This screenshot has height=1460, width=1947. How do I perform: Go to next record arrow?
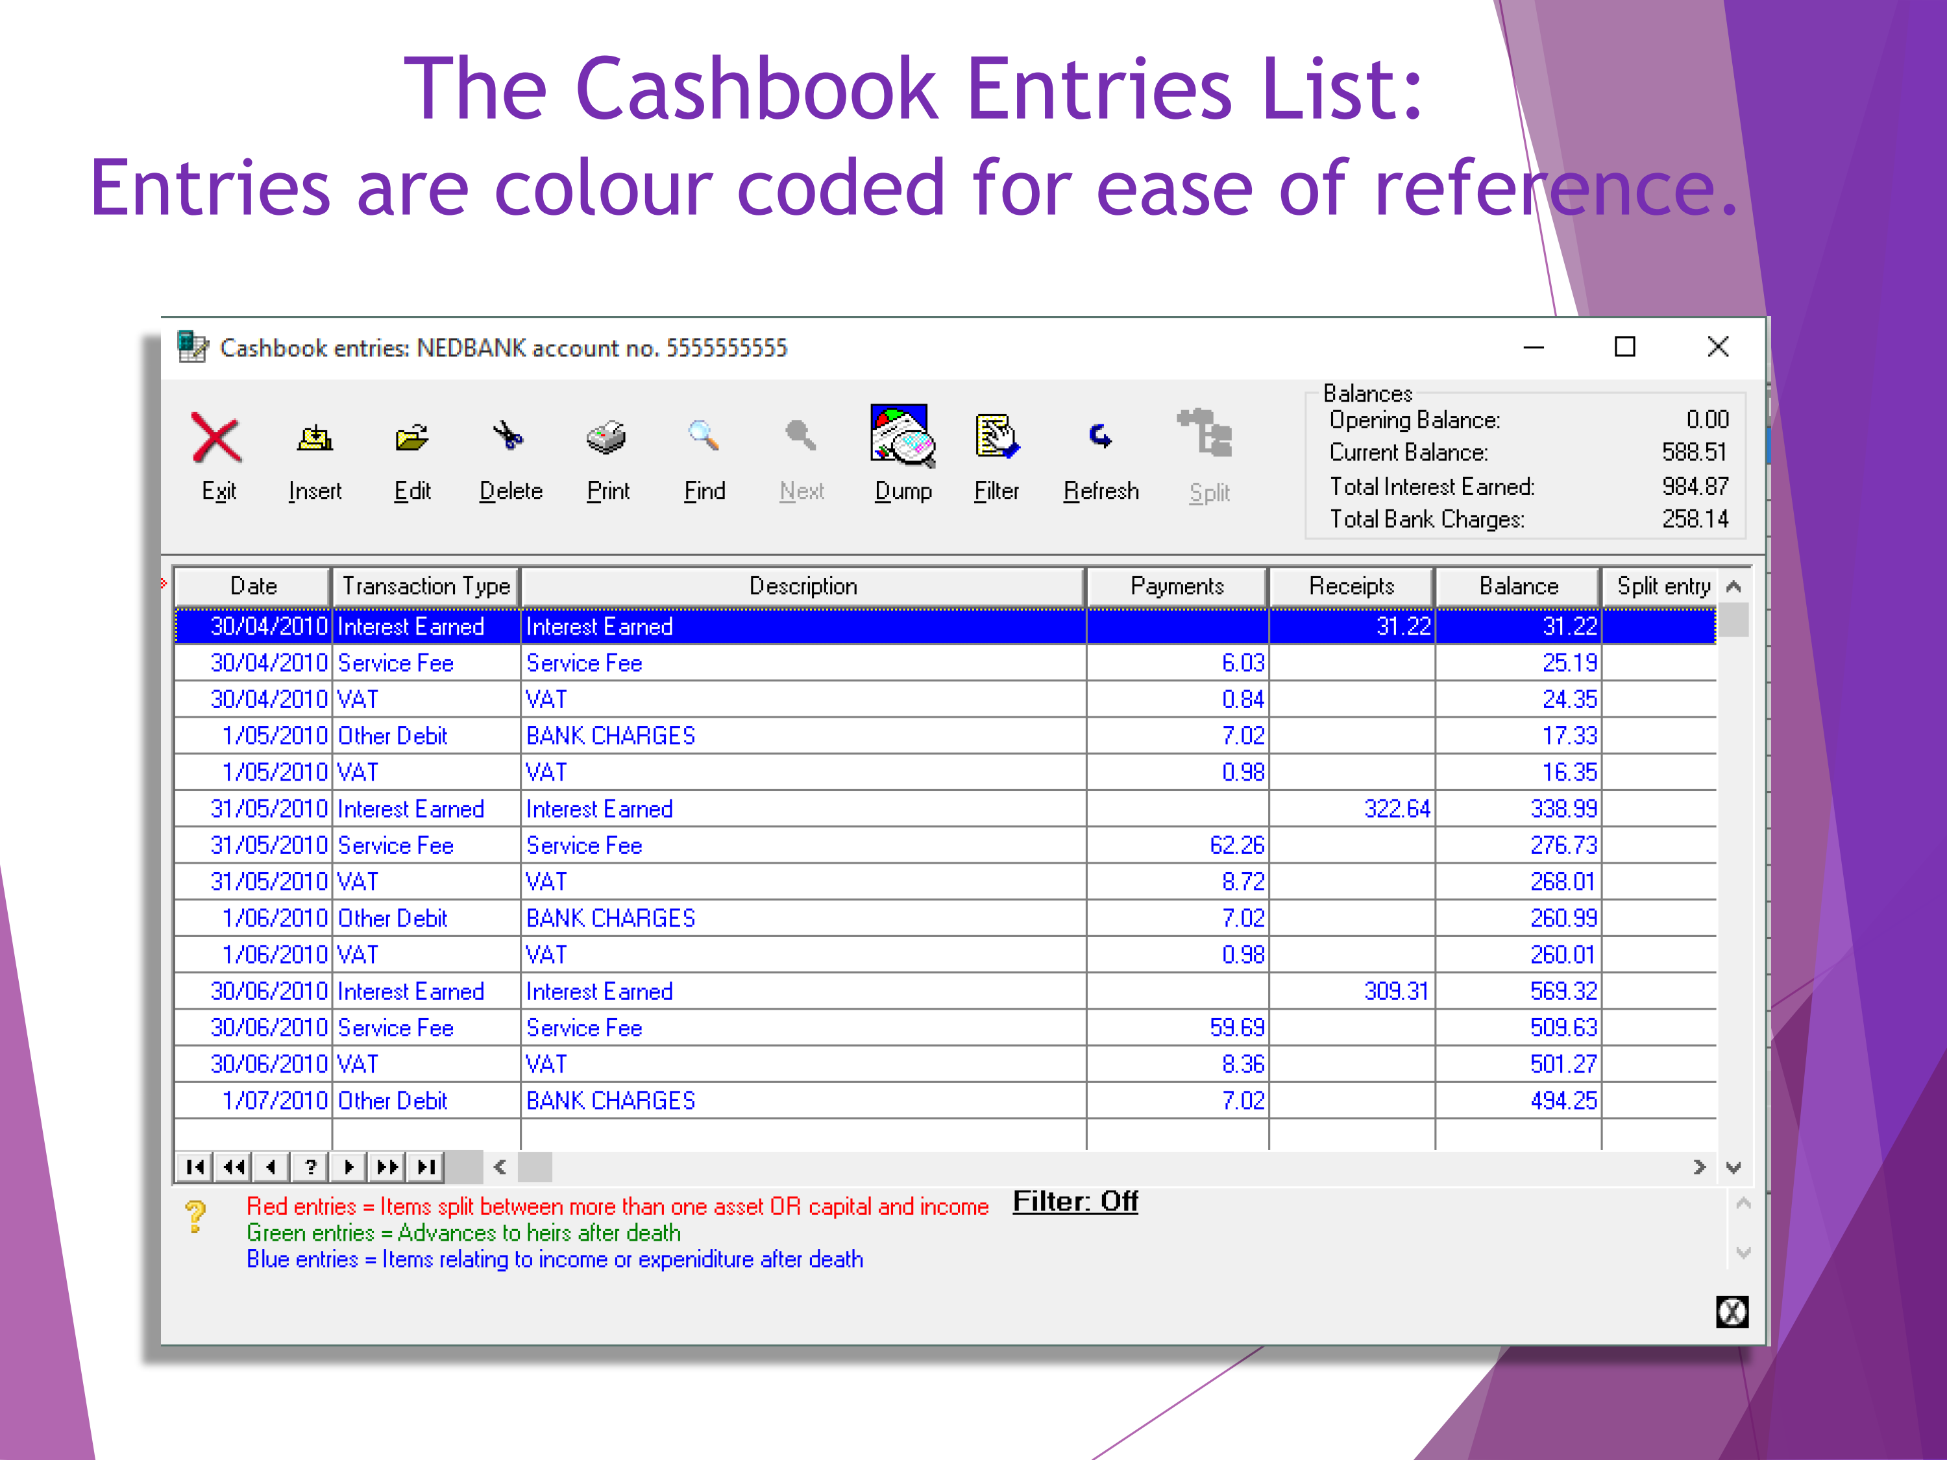(x=349, y=1167)
